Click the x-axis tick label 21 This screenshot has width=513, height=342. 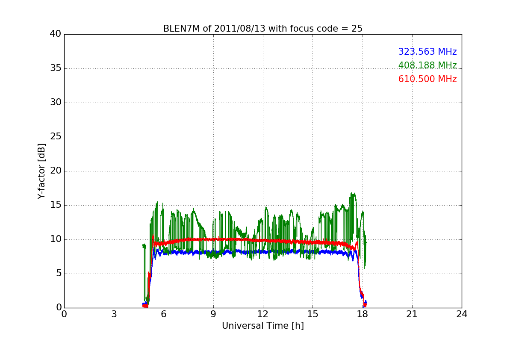pos(412,314)
